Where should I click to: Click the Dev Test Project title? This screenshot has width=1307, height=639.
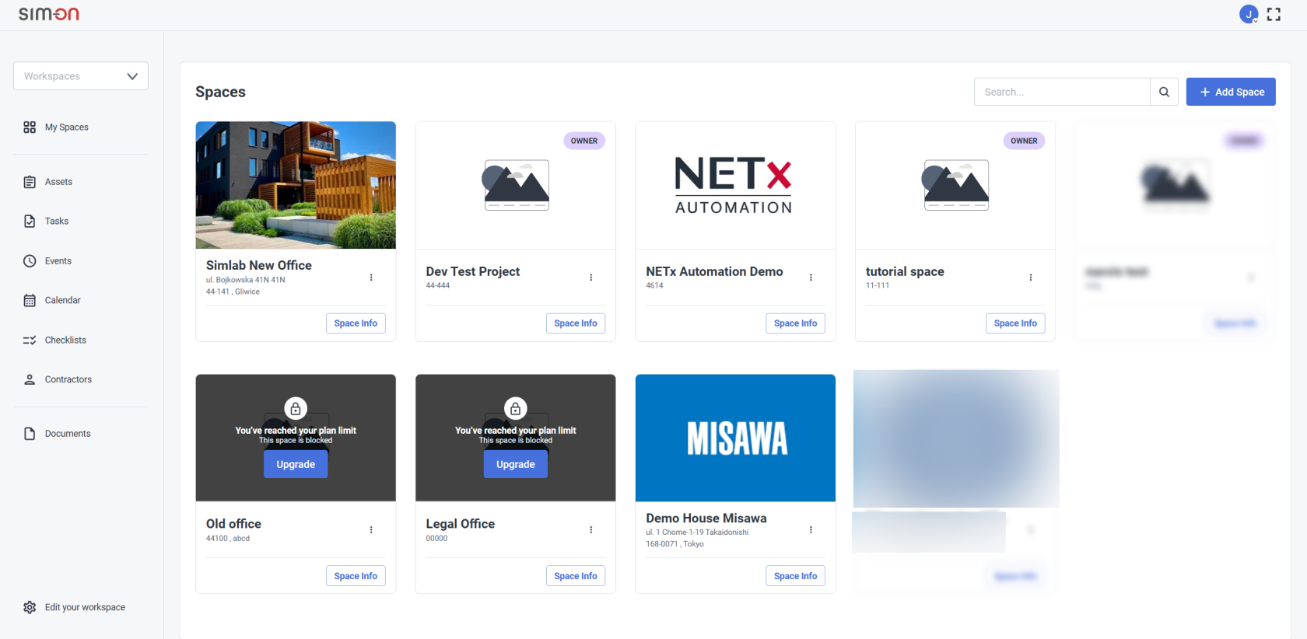[x=473, y=271]
